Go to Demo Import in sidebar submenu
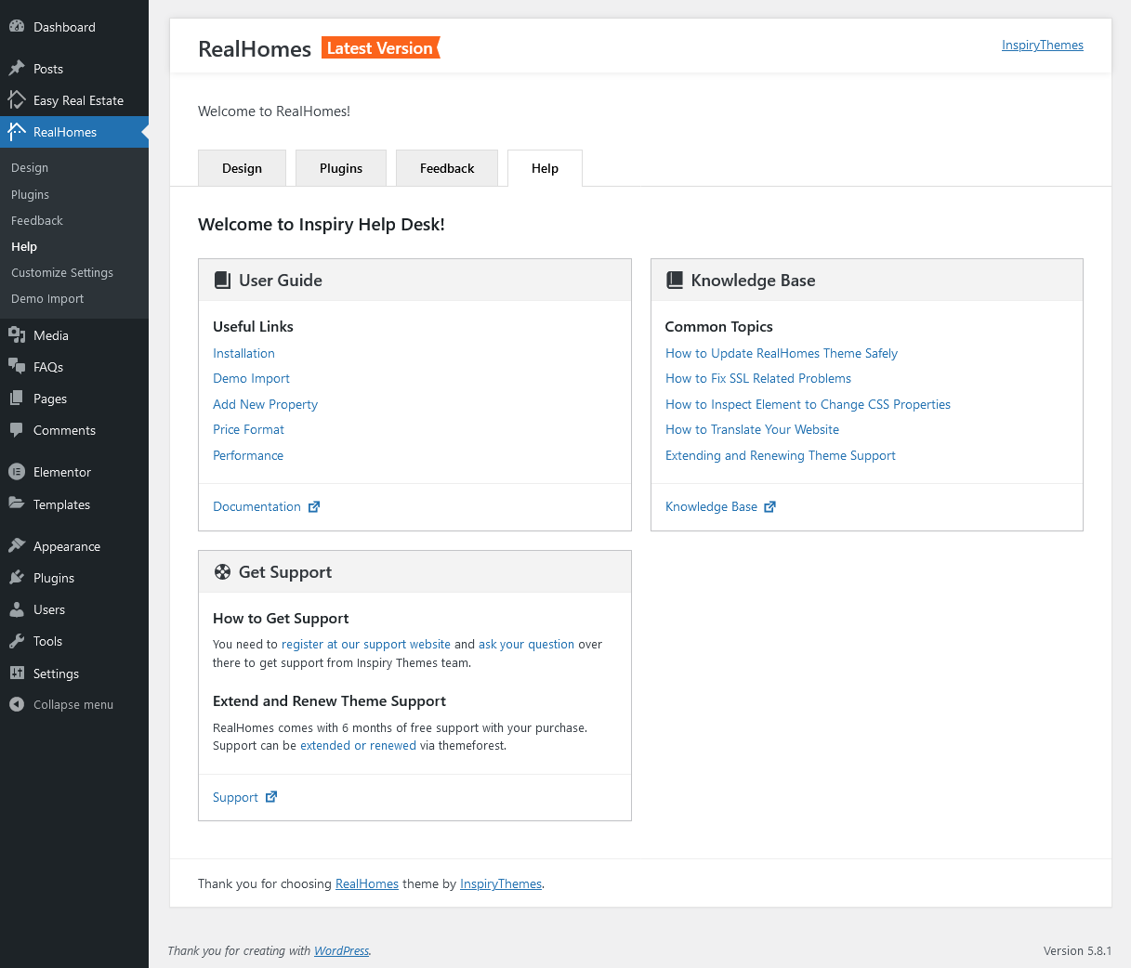The image size is (1131, 968). (x=47, y=299)
